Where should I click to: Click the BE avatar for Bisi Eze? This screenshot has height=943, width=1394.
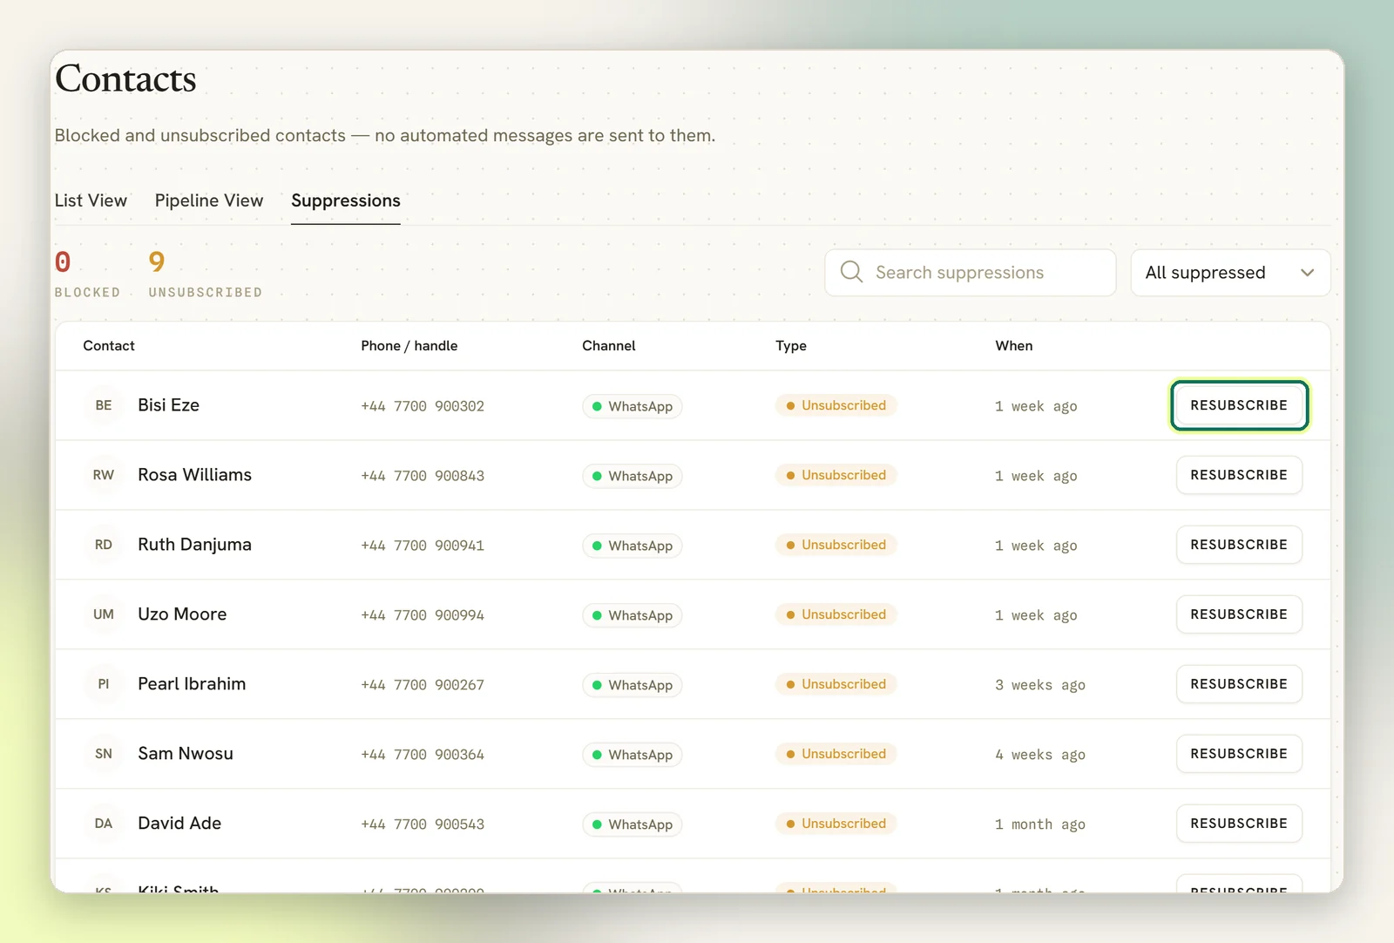[104, 405]
